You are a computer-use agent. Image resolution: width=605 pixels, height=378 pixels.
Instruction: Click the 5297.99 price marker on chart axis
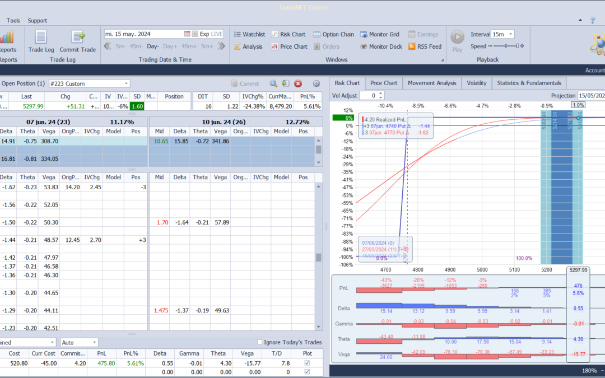click(578, 270)
